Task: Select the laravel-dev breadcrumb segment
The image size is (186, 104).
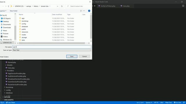Action: 45,6
